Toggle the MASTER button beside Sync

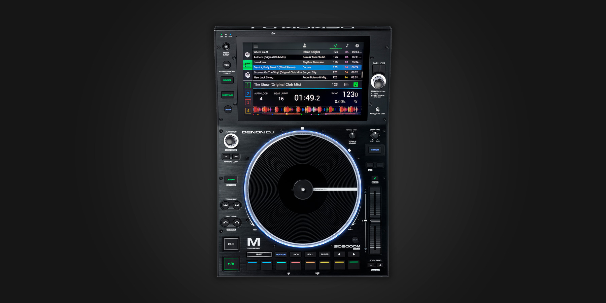point(379,165)
